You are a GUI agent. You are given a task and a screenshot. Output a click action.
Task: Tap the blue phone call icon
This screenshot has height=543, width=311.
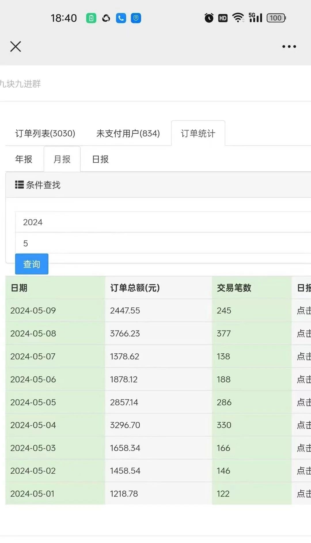(x=121, y=18)
